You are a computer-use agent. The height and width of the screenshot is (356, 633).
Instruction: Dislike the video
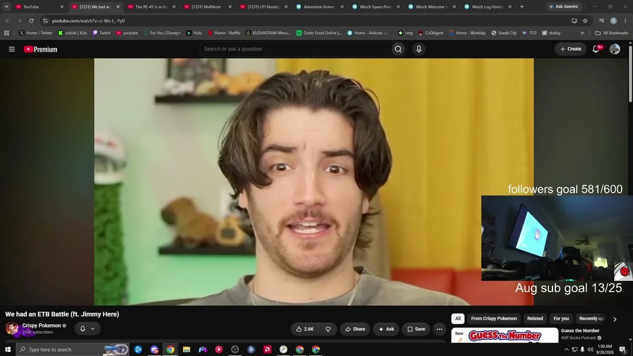328,329
